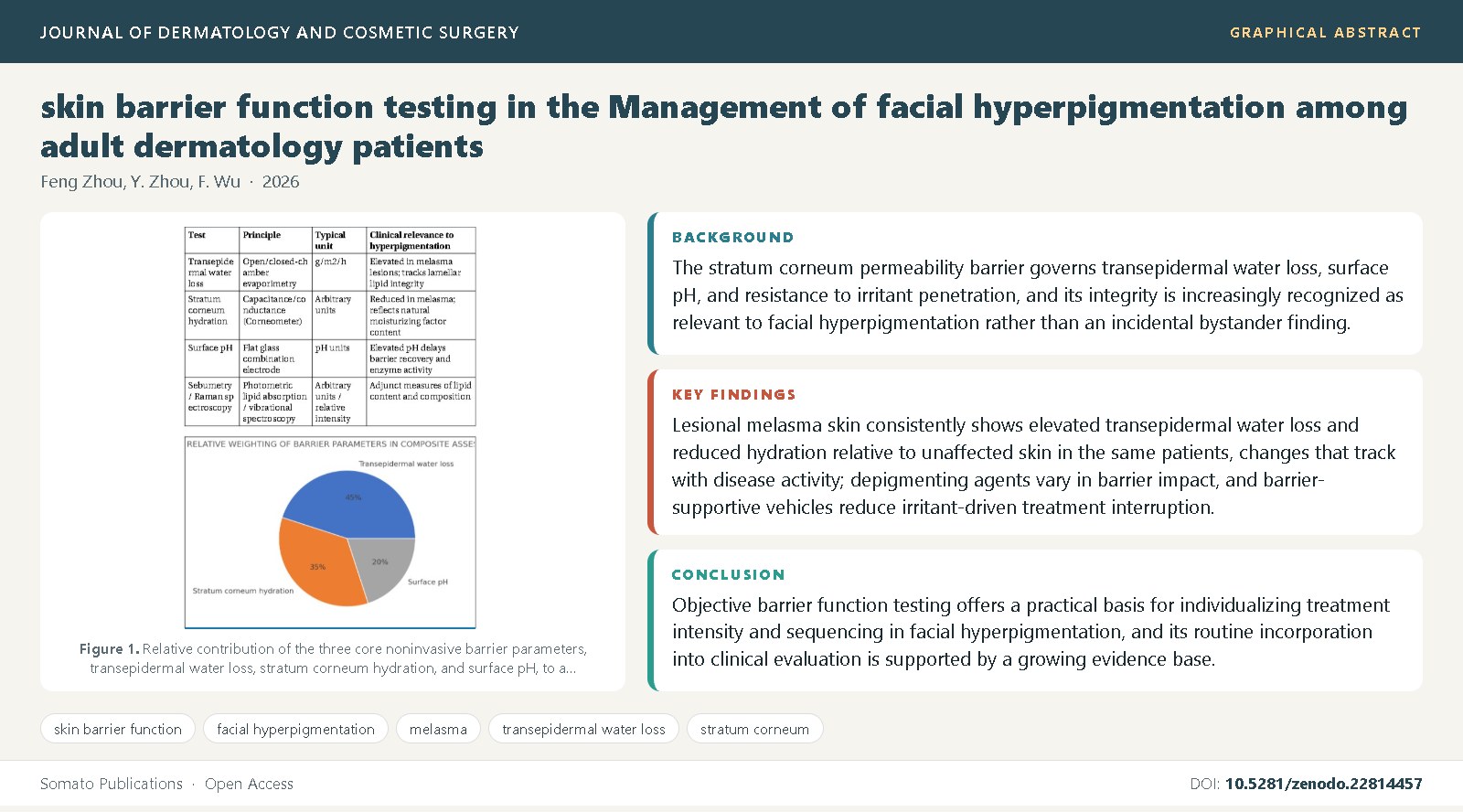The width and height of the screenshot is (1463, 812).
Task: Open the transepidermal water loss keyword tag
Action: [x=583, y=729]
